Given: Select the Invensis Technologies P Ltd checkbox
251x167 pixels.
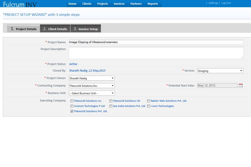Looking at the screenshot, I should coord(72,106).
